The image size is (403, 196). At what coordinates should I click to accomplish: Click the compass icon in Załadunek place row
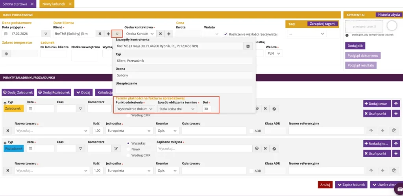274,108
